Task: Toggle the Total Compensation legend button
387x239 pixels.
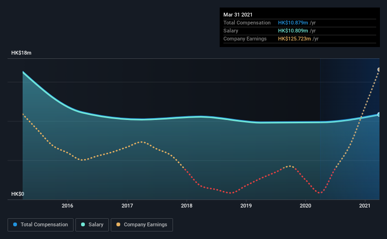Action: [x=41, y=225]
